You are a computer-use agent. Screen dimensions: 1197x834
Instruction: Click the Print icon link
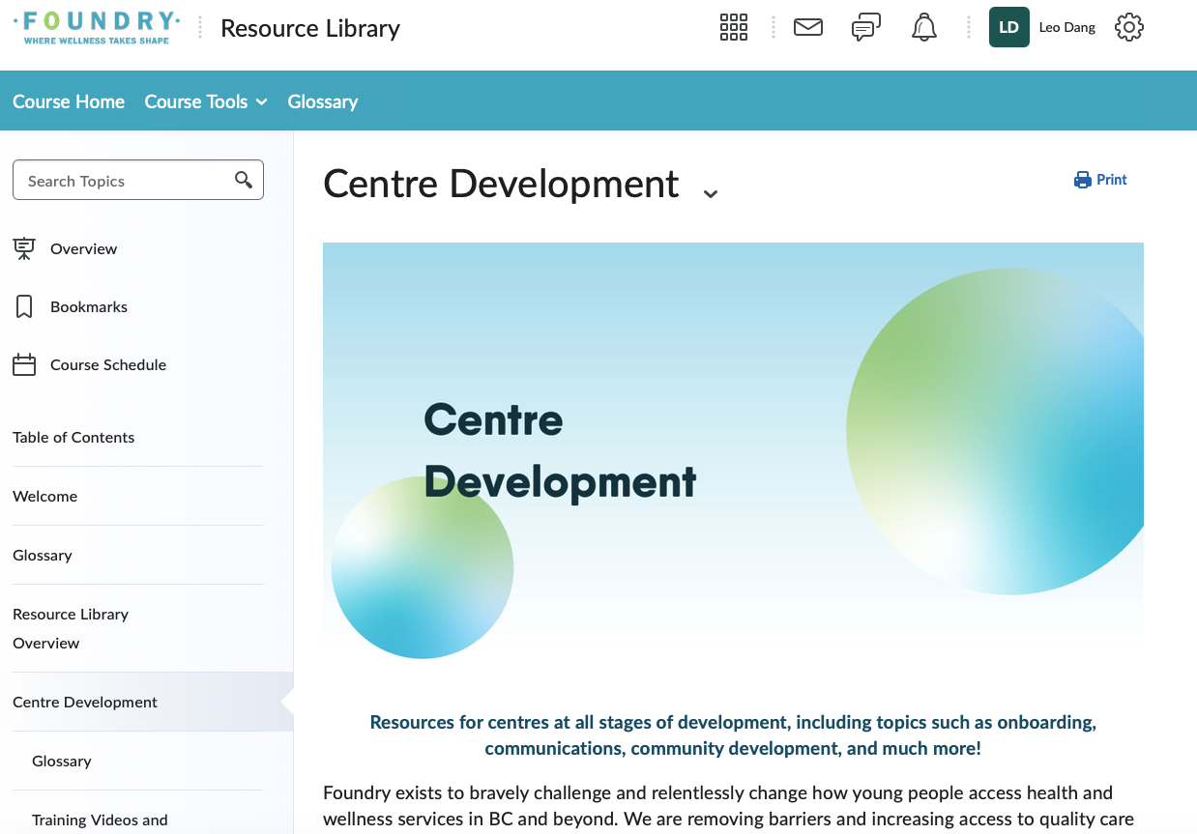[x=1100, y=180]
